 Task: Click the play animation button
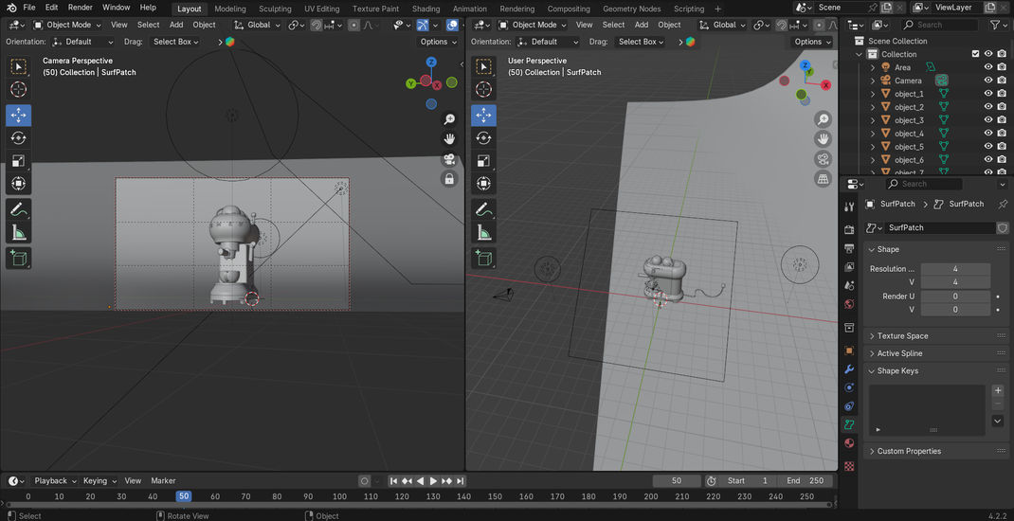pyautogui.click(x=433, y=481)
